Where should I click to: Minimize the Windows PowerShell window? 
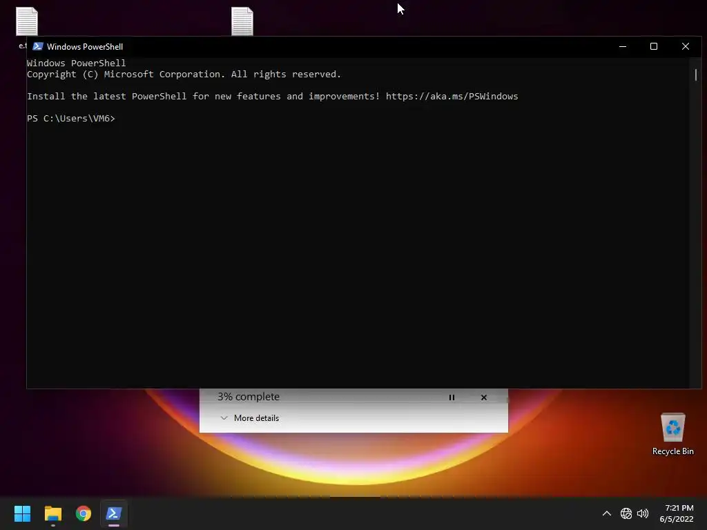click(x=623, y=46)
